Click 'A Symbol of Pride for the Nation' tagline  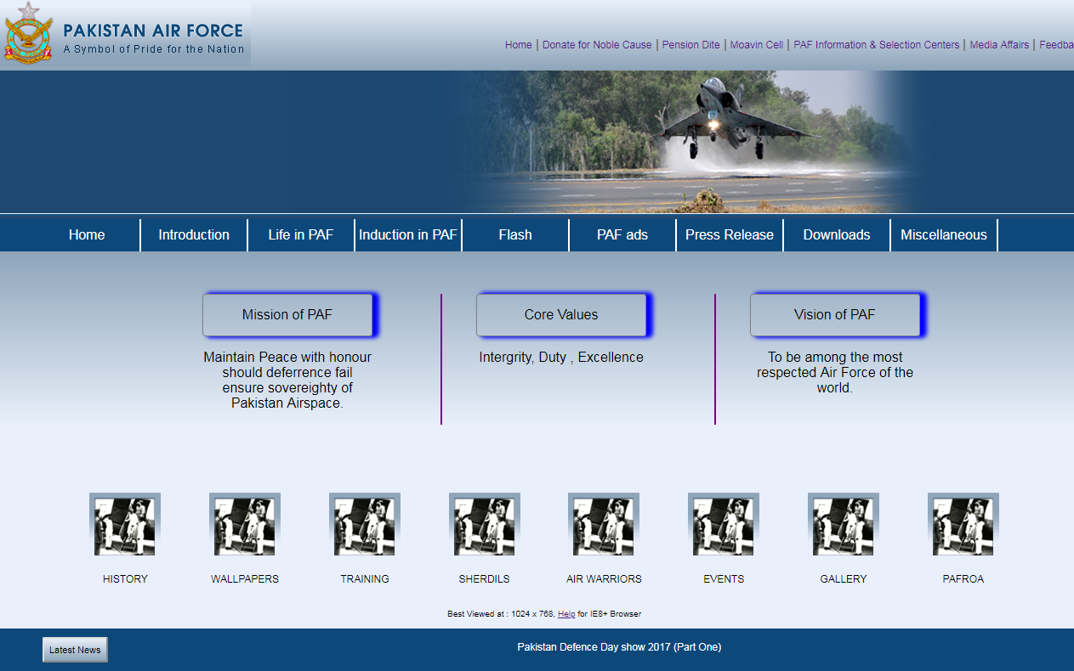click(x=154, y=49)
